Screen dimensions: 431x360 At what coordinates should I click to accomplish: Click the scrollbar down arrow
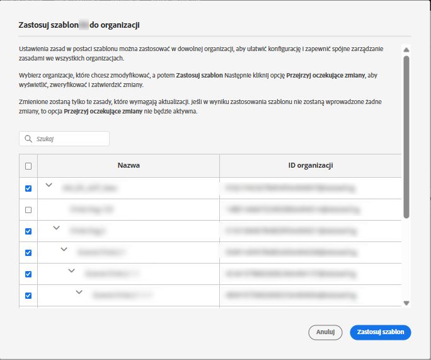click(406, 303)
